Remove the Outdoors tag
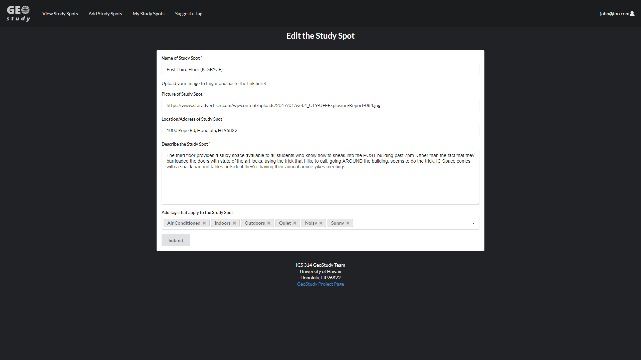Screen dimensions: 641x360 pyautogui.click(x=269, y=223)
